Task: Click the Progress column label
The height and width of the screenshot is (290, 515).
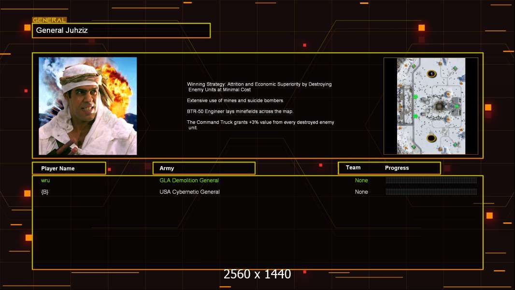Action: pos(397,168)
